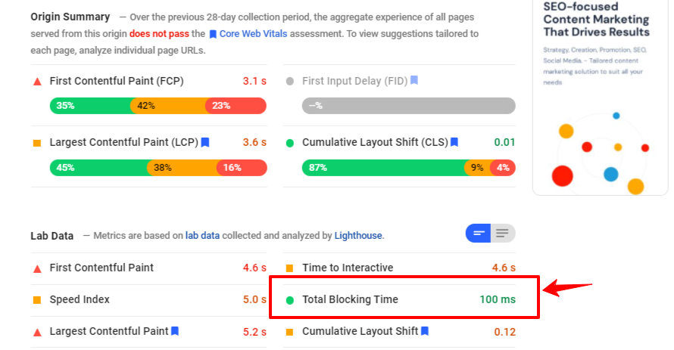Click the SEO-focused Content Marketing page screenshot
The image size is (674, 350).
click(601, 97)
